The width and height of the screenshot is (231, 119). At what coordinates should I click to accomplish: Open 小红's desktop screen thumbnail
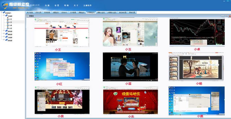[x=62, y=67]
